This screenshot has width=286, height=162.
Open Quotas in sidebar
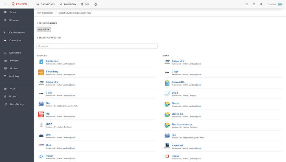coord(13,97)
